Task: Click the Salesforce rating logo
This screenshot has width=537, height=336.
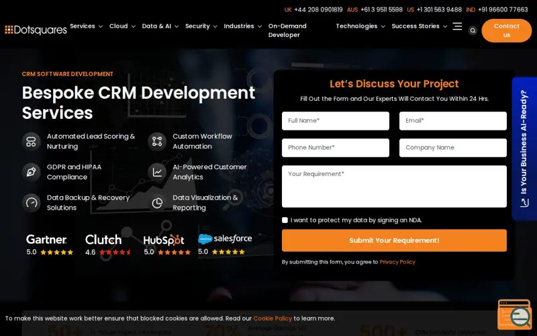Action: click(x=225, y=239)
